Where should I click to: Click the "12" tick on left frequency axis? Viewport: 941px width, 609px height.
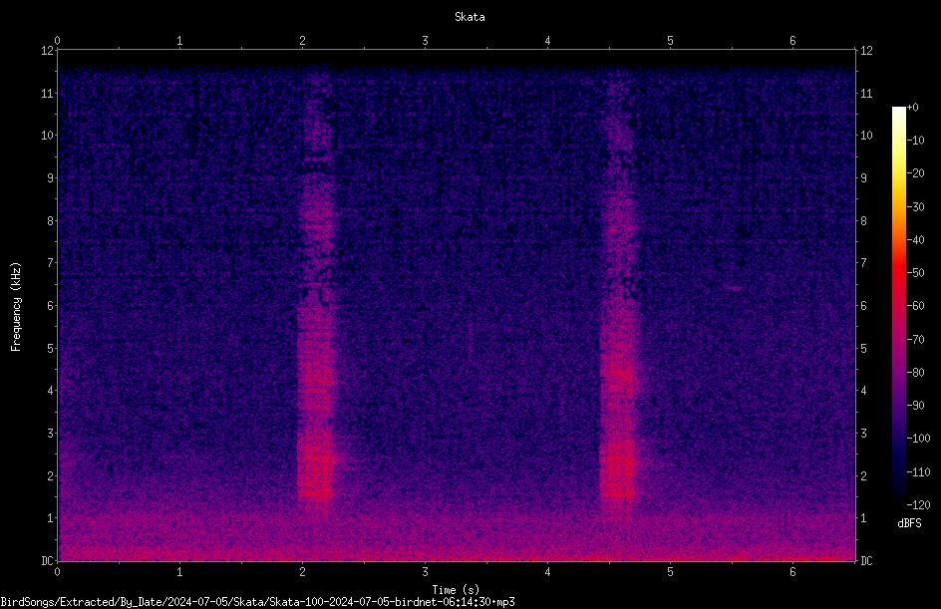pos(47,51)
